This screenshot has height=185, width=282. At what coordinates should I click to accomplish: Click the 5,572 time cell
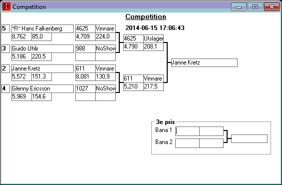[21, 76]
